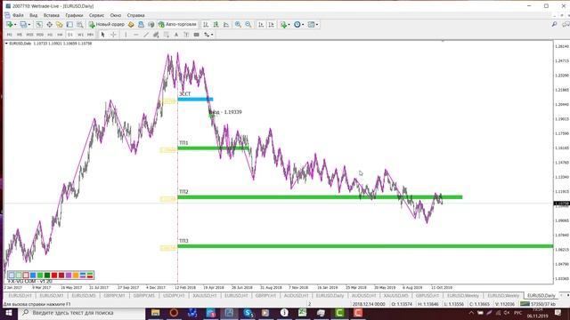Open the Windows Start button
Viewport: 570px width, 320px height.
9,313
